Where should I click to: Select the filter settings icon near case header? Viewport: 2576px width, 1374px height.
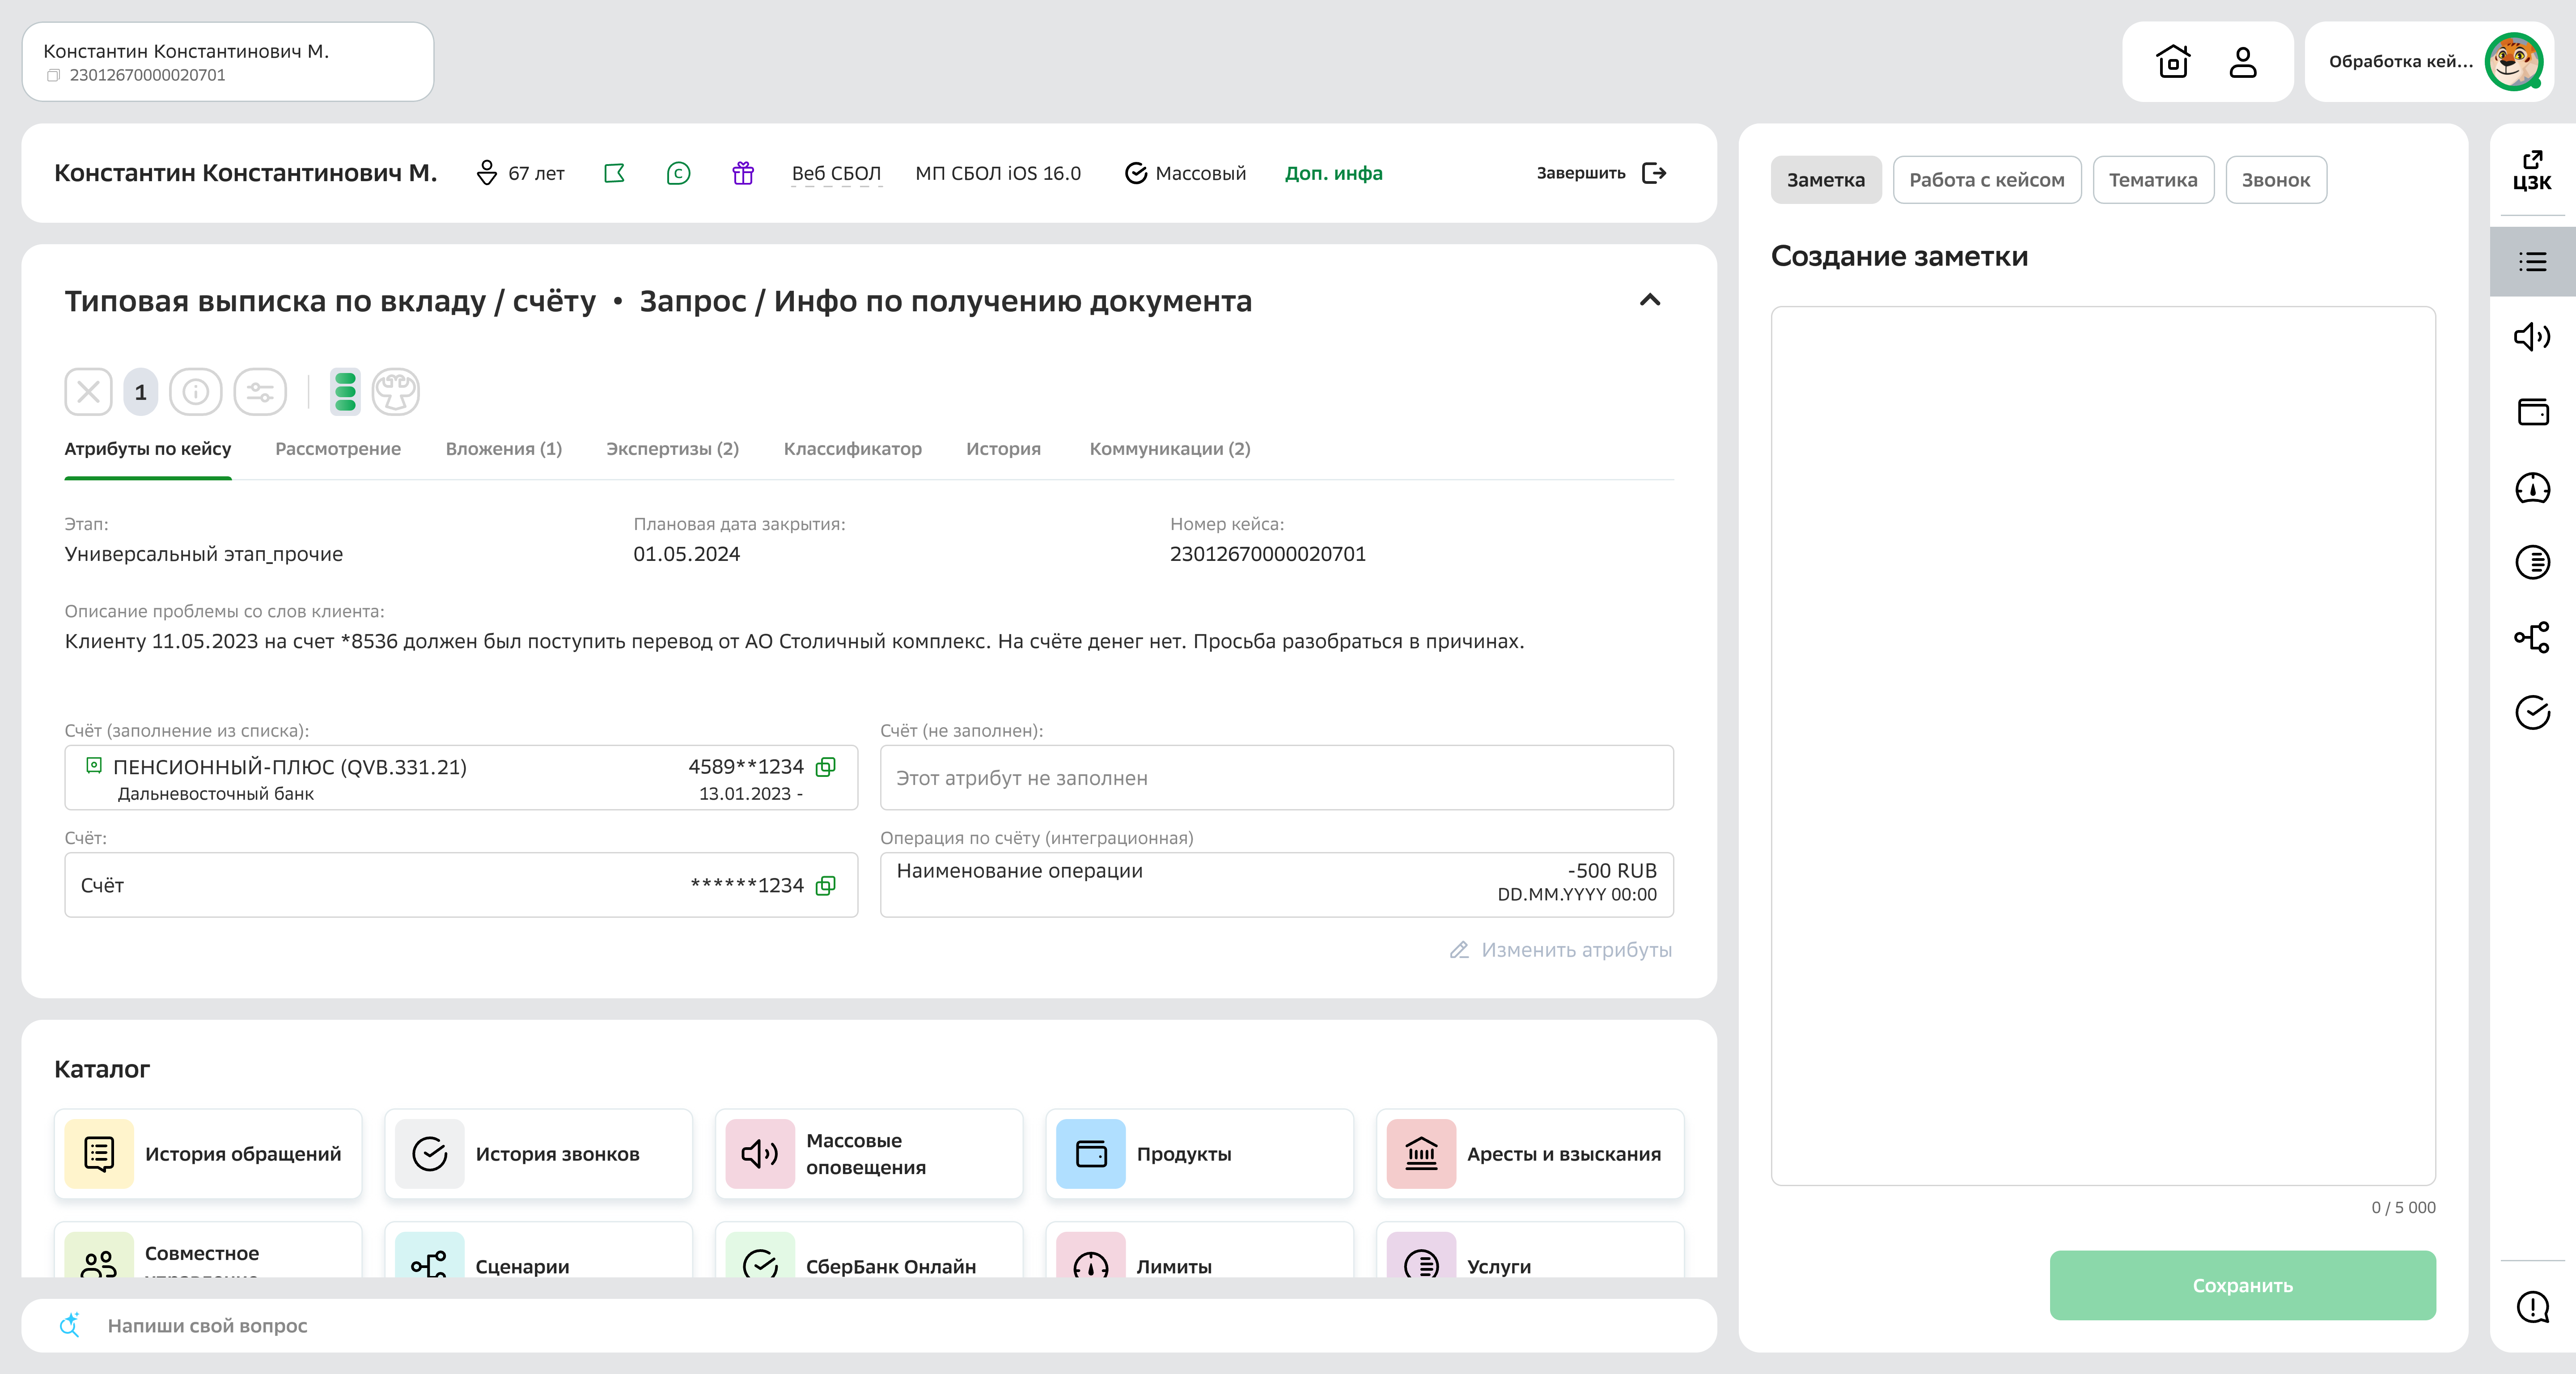(260, 391)
